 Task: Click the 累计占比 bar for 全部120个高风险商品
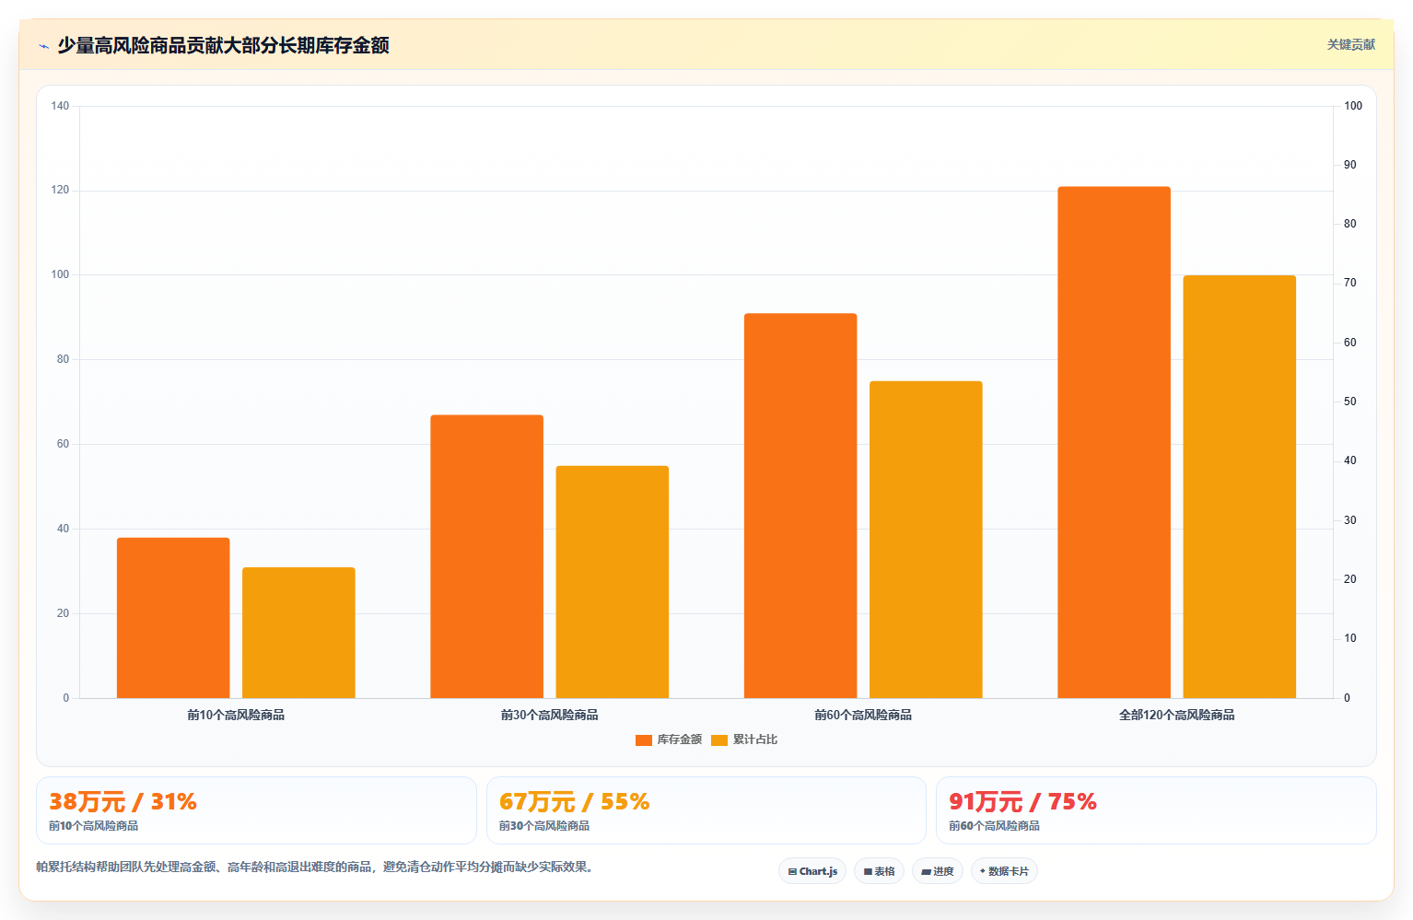(x=1240, y=486)
